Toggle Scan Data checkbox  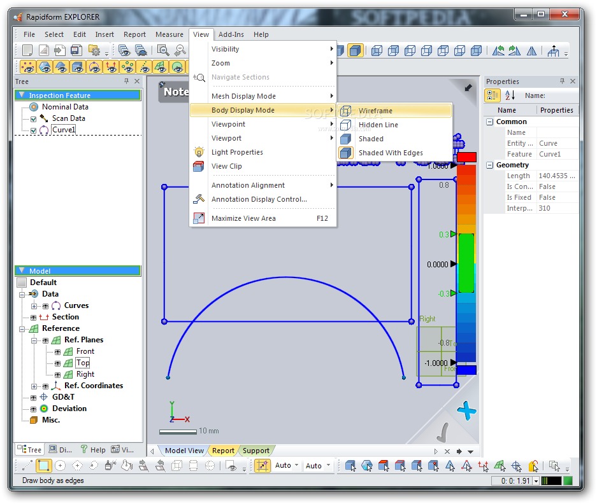[34, 119]
